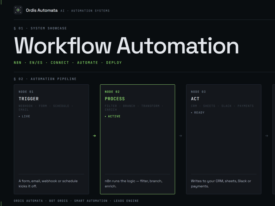The width and height of the screenshot is (275, 206).
Task: Click the "AI · AUTOMATION SYSTEMS" tagline
Action: (85, 11)
